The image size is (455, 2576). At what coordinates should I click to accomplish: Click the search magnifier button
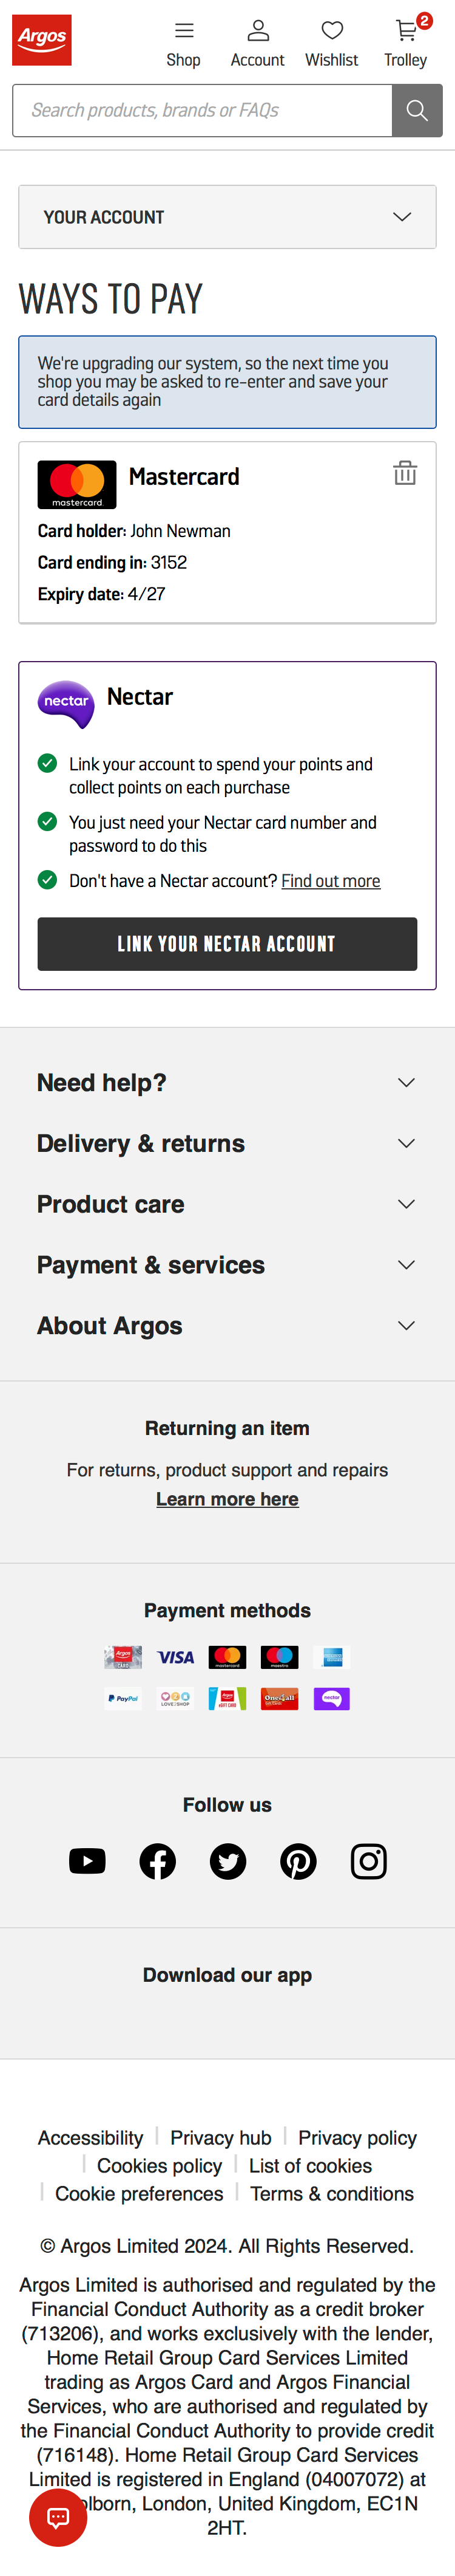pos(417,111)
